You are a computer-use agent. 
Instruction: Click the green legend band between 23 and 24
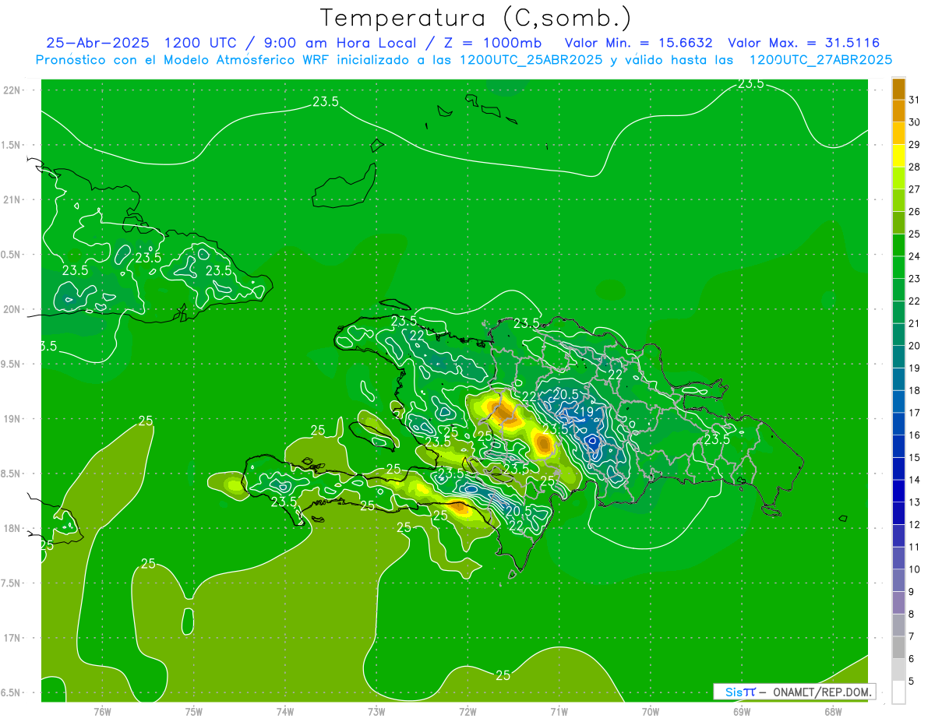click(898, 267)
